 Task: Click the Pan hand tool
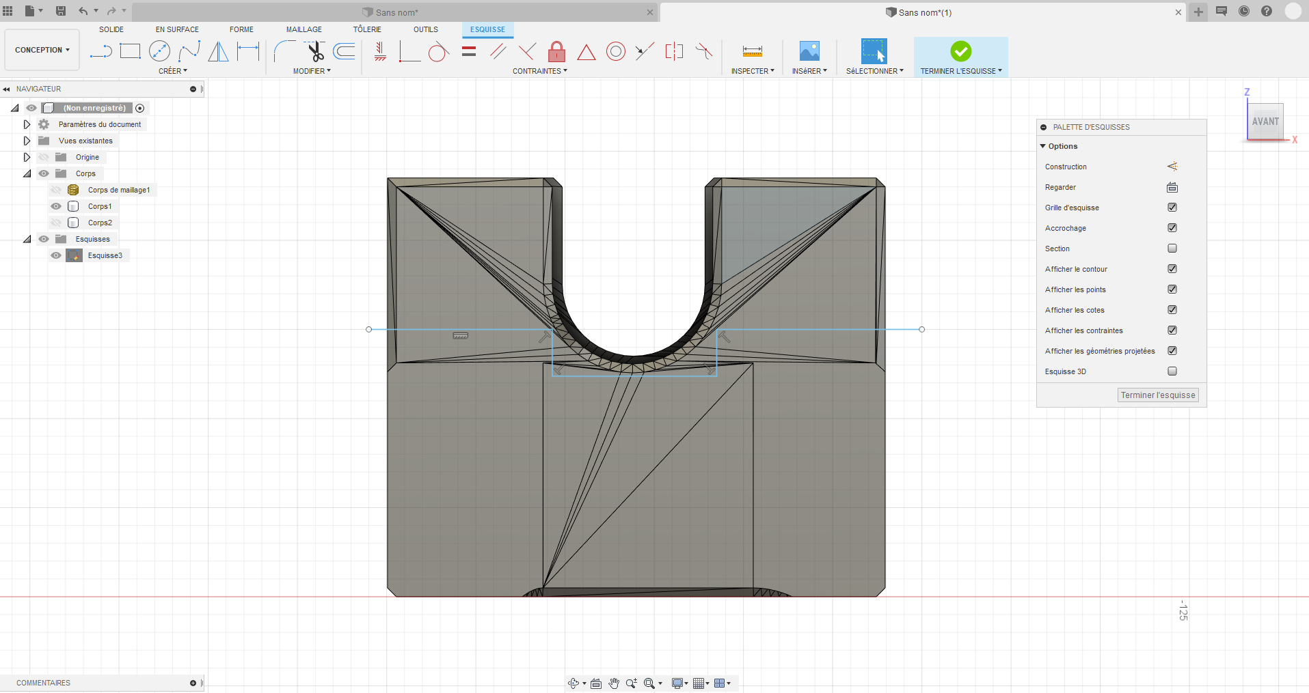tap(614, 683)
